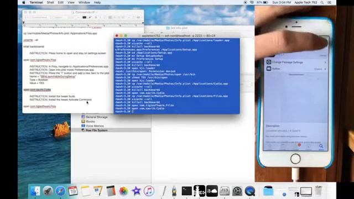The height and width of the screenshot is (199, 354).
Task: Select left alignment in TextEdit toolbar
Action: [x=110, y=17]
